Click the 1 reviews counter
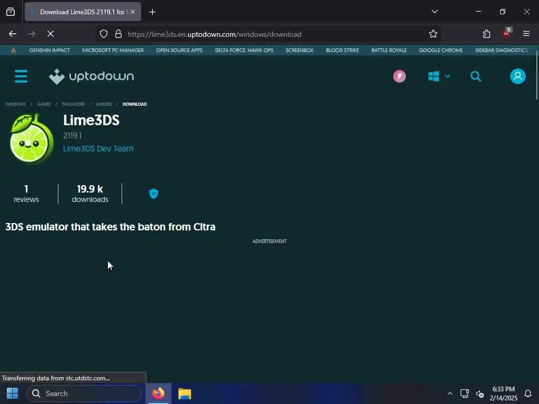This screenshot has height=404, width=539. click(26, 194)
